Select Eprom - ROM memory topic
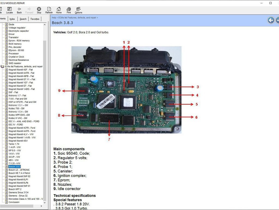The image size is (279, 210). 19,41
